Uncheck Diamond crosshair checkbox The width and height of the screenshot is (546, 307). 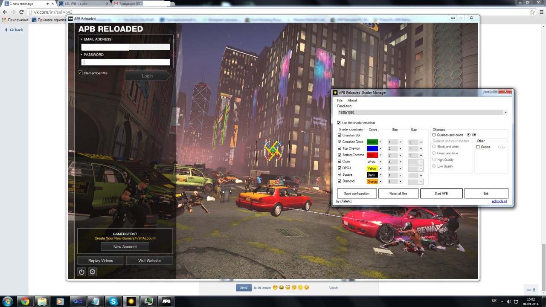coord(340,181)
